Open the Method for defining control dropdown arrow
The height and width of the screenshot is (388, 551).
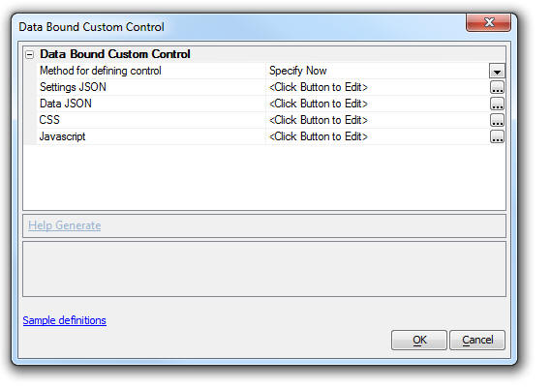(497, 71)
